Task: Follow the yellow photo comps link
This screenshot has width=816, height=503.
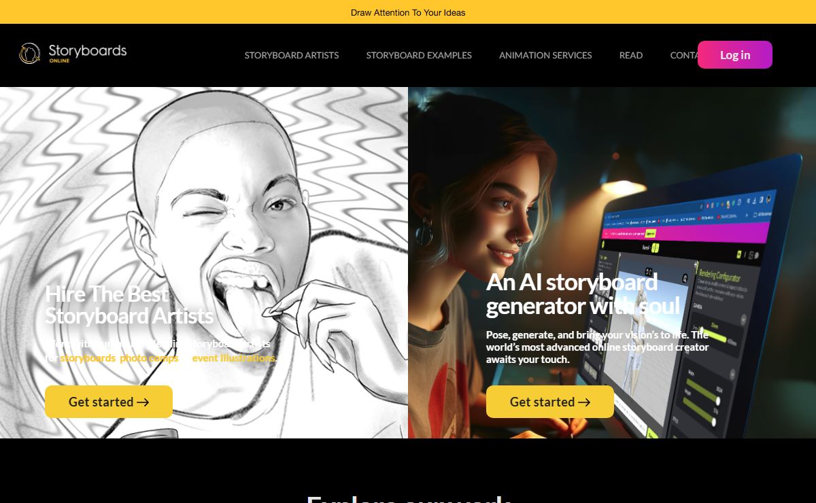Action: click(x=149, y=358)
